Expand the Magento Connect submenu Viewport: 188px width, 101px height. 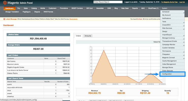(x=173, y=58)
